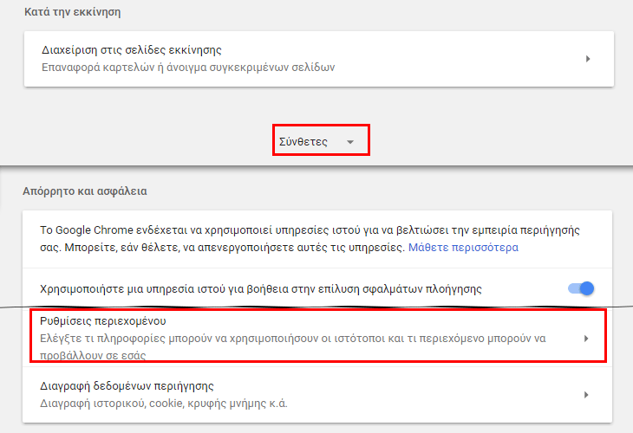The height and width of the screenshot is (433, 633).
Task: Open the Ρυθμίσεις περιεχομένου entry
Action: click(x=102, y=321)
